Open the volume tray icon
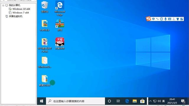Image resolution: width=189 pixels, height=106 pixels. tap(159, 101)
